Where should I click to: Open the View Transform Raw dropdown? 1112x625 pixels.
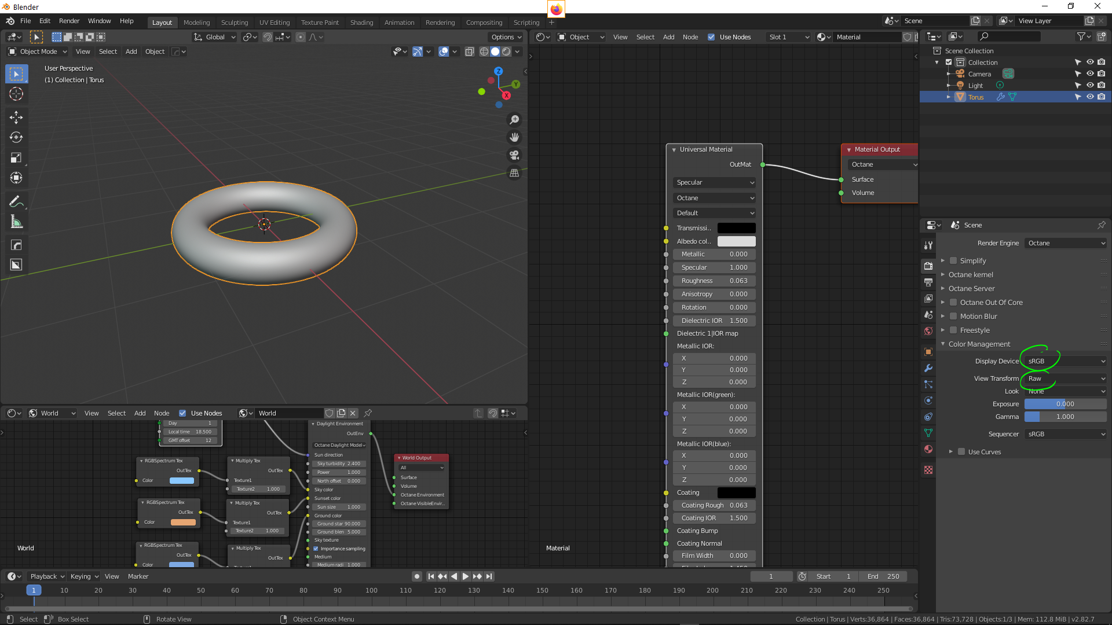tap(1066, 378)
